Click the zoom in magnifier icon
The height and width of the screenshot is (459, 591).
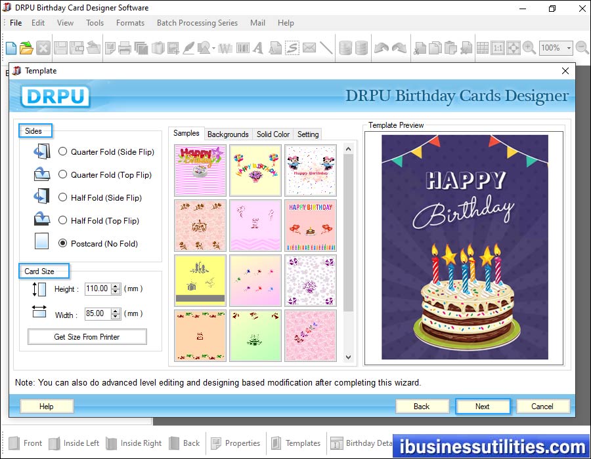coord(529,48)
